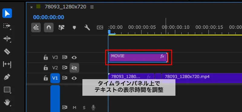Select the Razor tool

[7, 51]
